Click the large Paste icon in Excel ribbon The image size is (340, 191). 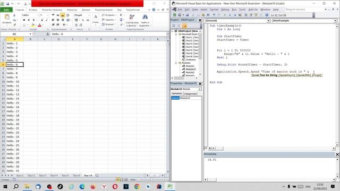click(x=7, y=17)
